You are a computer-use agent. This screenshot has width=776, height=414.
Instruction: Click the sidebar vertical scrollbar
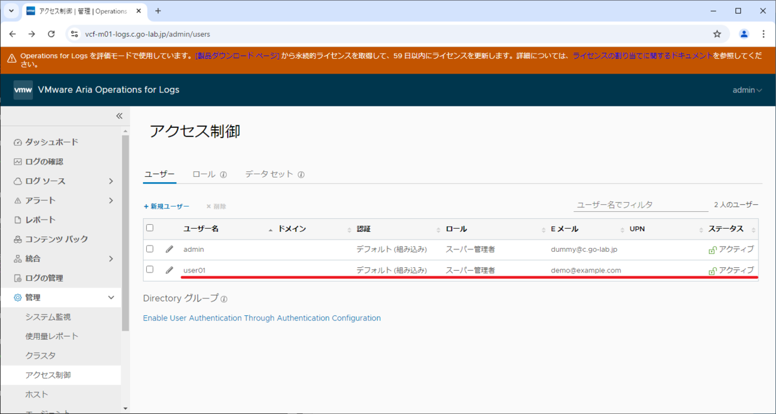(125, 234)
